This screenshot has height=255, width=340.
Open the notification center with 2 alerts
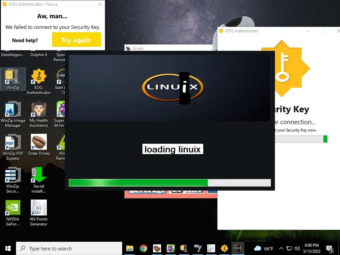click(330, 249)
